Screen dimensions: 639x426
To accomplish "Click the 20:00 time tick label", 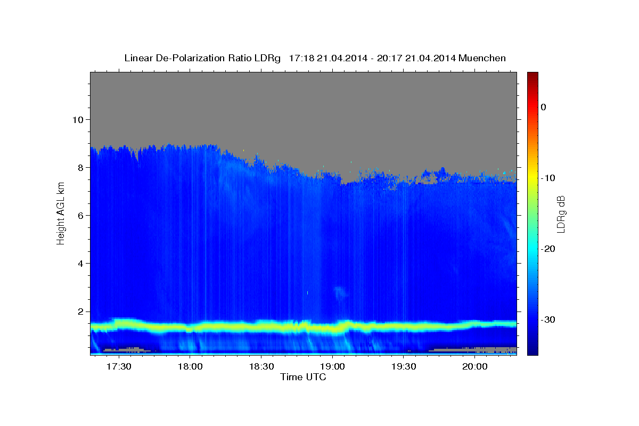I will click(x=475, y=367).
